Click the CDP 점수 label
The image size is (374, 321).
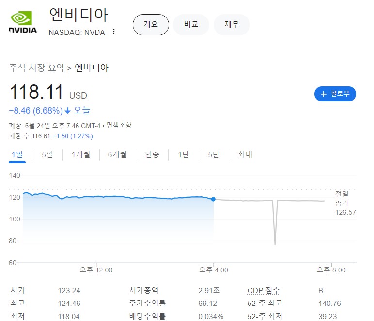pos(264,290)
